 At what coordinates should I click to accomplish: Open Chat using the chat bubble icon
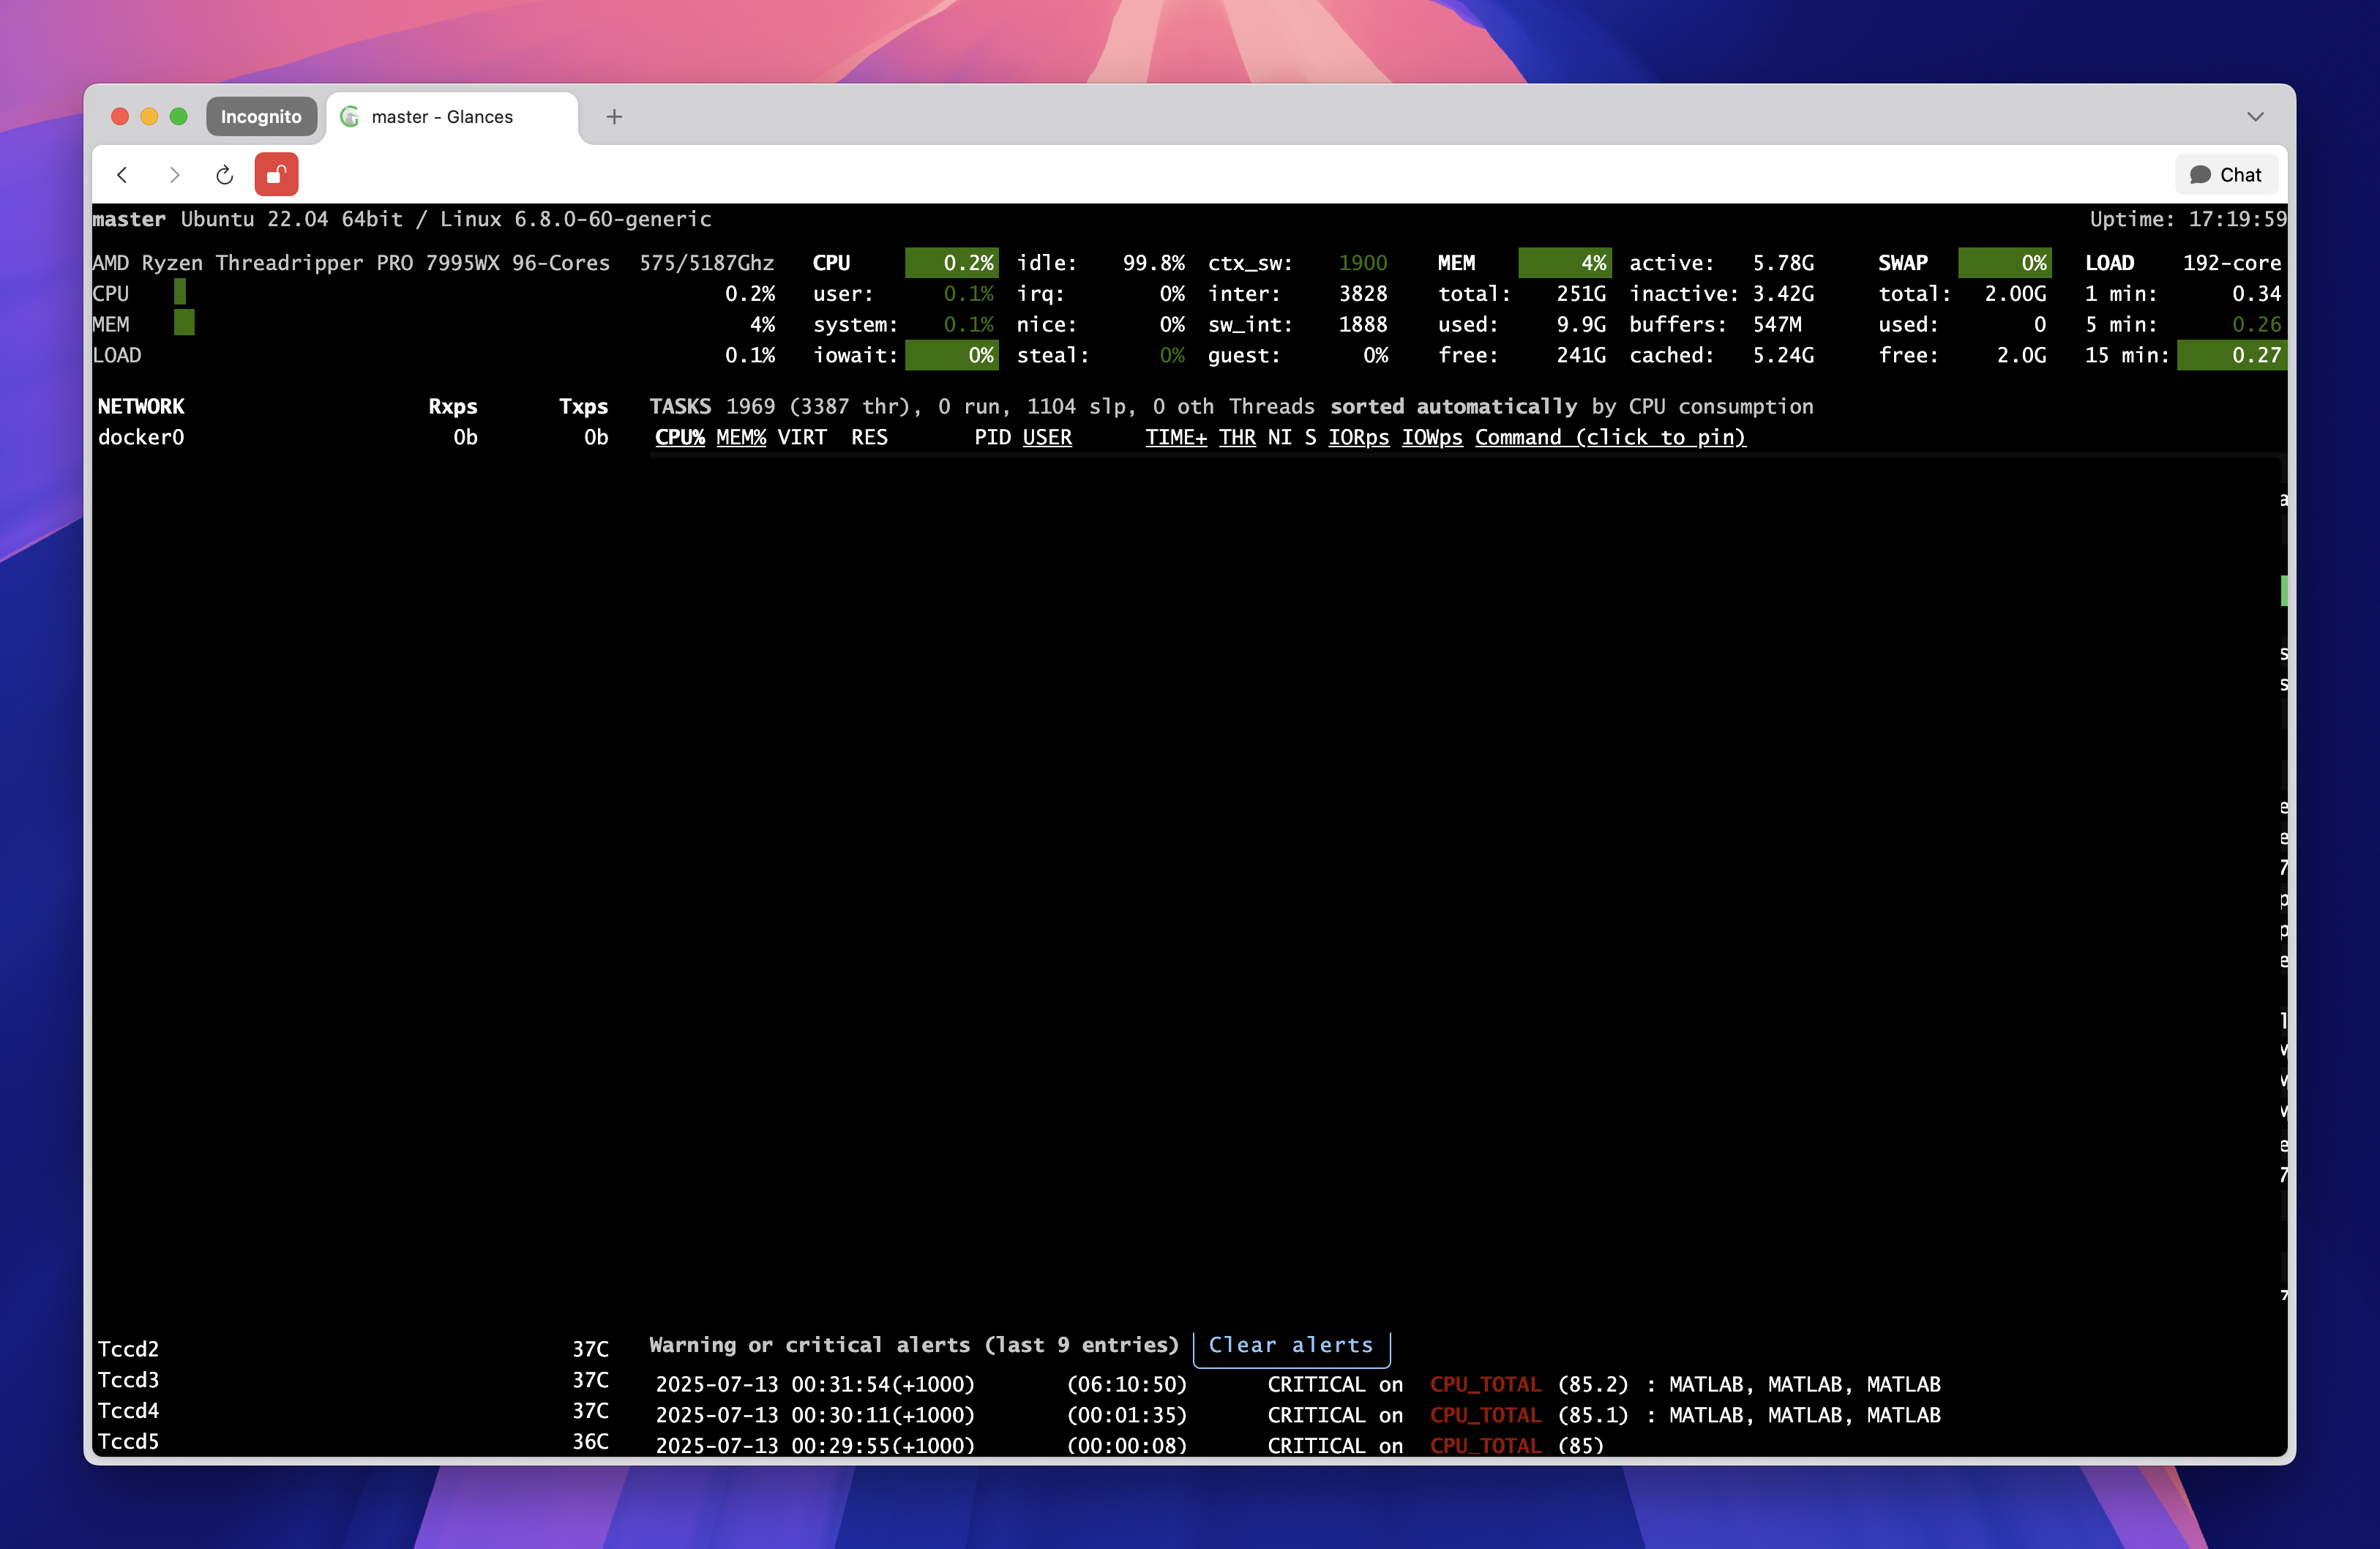coord(2226,174)
